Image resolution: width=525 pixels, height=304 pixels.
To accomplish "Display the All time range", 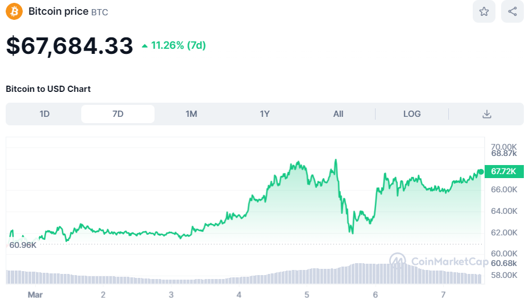I will point(338,114).
